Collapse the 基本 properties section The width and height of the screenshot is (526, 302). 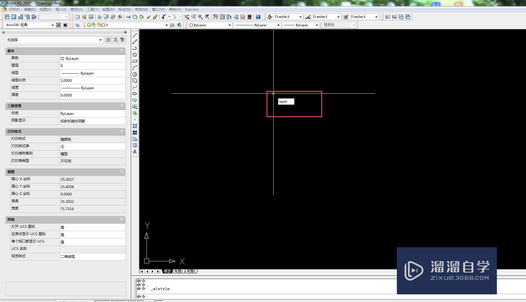[122, 51]
